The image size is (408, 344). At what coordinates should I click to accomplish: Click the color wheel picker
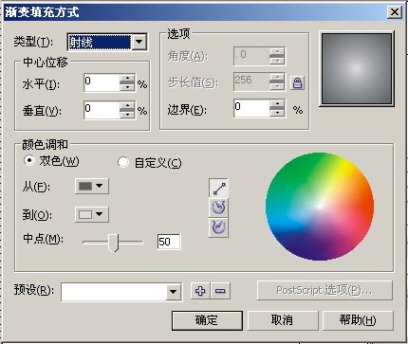[x=320, y=207]
